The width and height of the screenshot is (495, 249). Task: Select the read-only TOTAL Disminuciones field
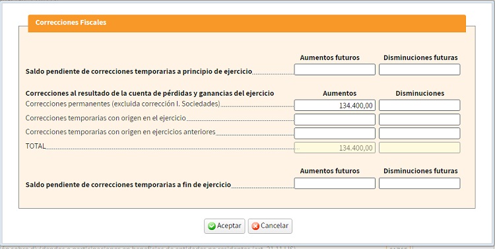pyautogui.click(x=420, y=147)
